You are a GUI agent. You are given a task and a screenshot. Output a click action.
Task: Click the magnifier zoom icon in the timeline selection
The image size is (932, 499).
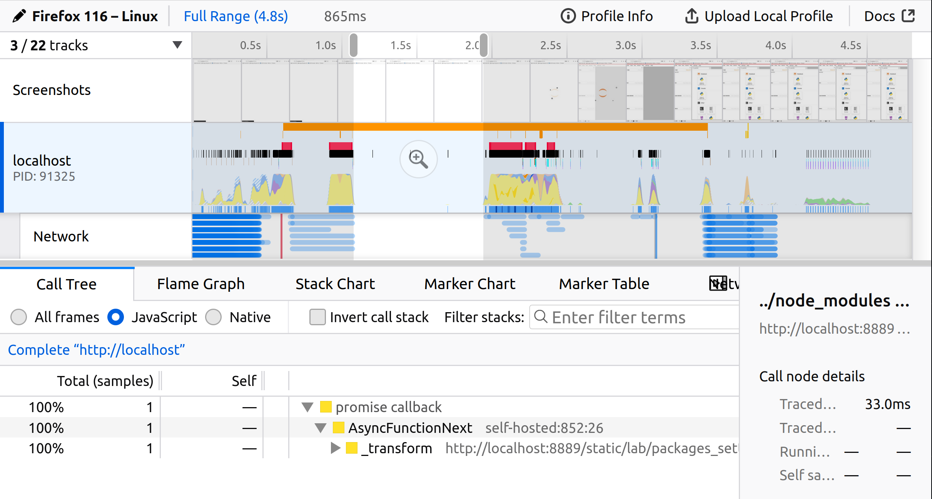tap(418, 160)
